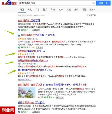Open the 自然拼读法集训资料_图文.doc link

pos(32,51)
